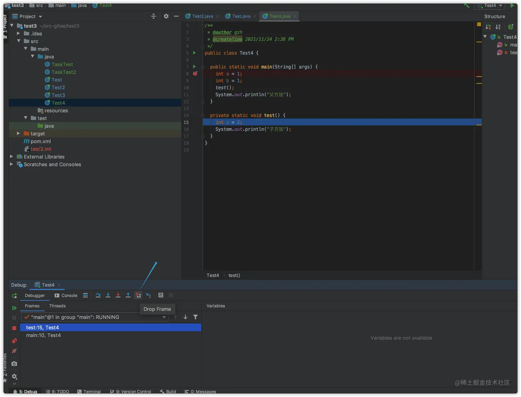Select pom.xml in project tree
521x397 pixels.
pos(37,141)
